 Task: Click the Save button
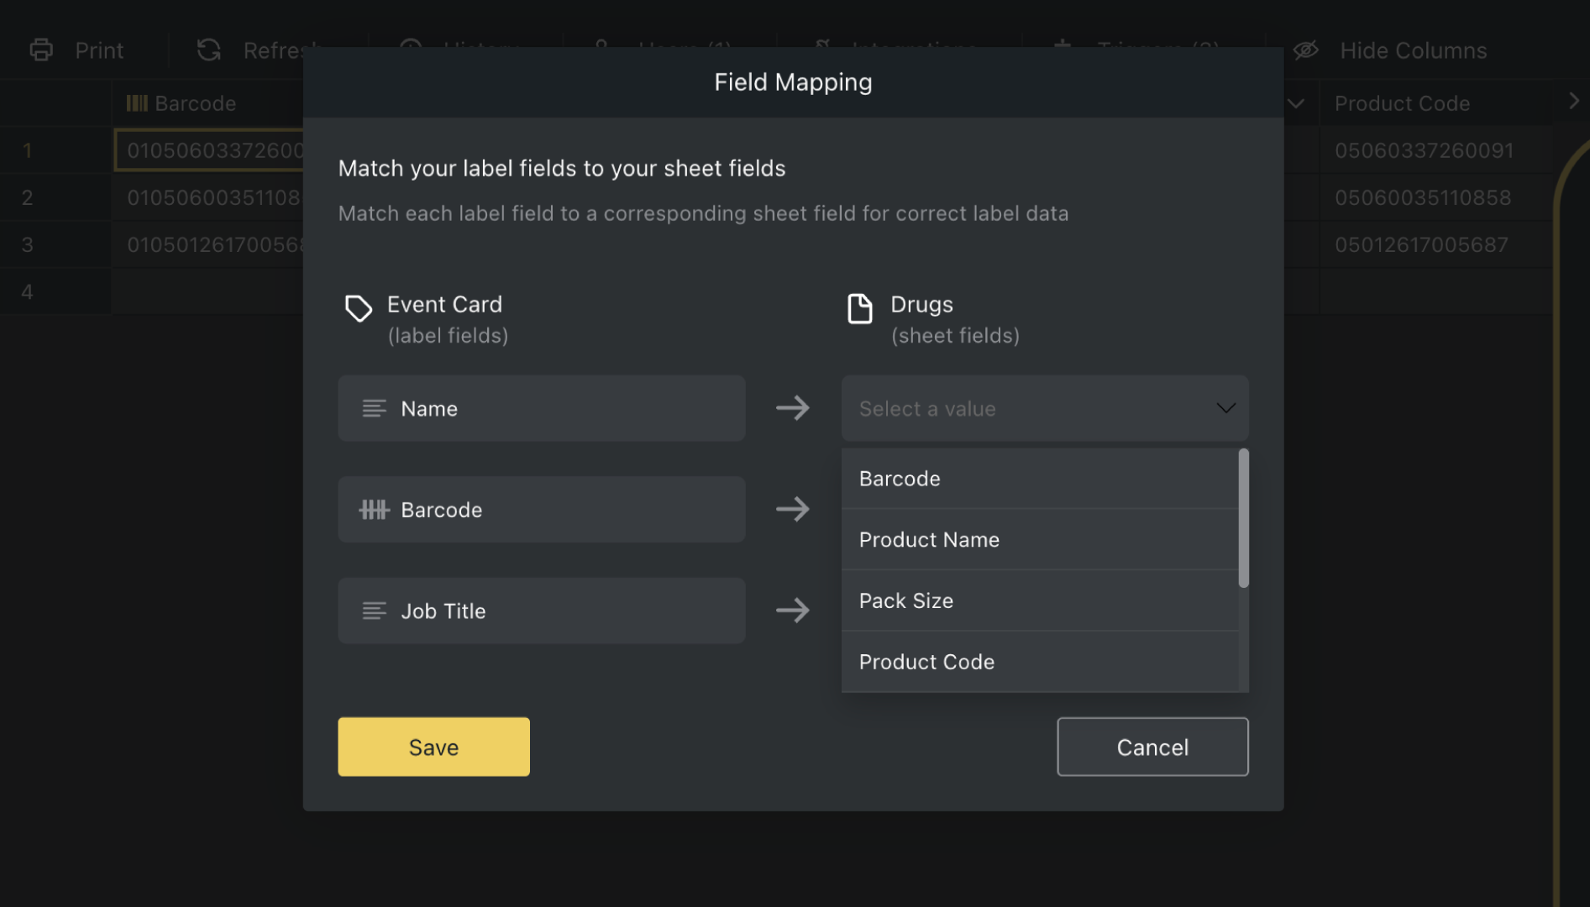[x=433, y=747]
